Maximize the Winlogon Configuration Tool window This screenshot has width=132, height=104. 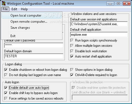tap(118, 4)
